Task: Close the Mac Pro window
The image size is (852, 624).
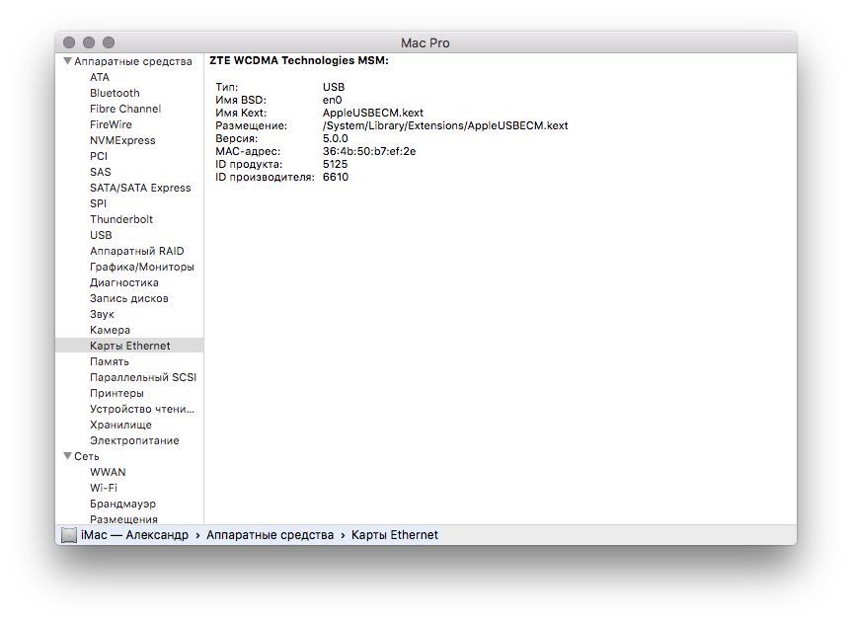Action: [69, 42]
